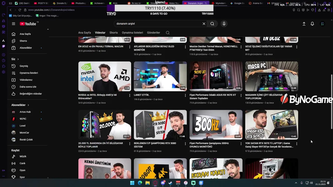Switch to the Photoshop browser tab
The height and width of the screenshot is (187, 333).
(79, 3)
